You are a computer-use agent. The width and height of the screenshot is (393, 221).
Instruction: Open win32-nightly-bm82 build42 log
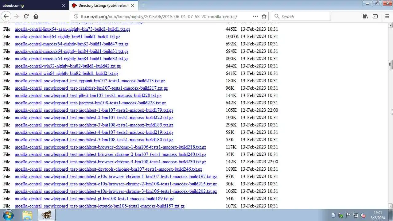68,66
